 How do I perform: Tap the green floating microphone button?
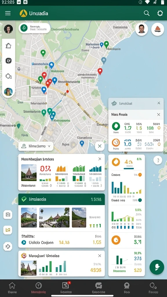pyautogui.click(x=157, y=267)
